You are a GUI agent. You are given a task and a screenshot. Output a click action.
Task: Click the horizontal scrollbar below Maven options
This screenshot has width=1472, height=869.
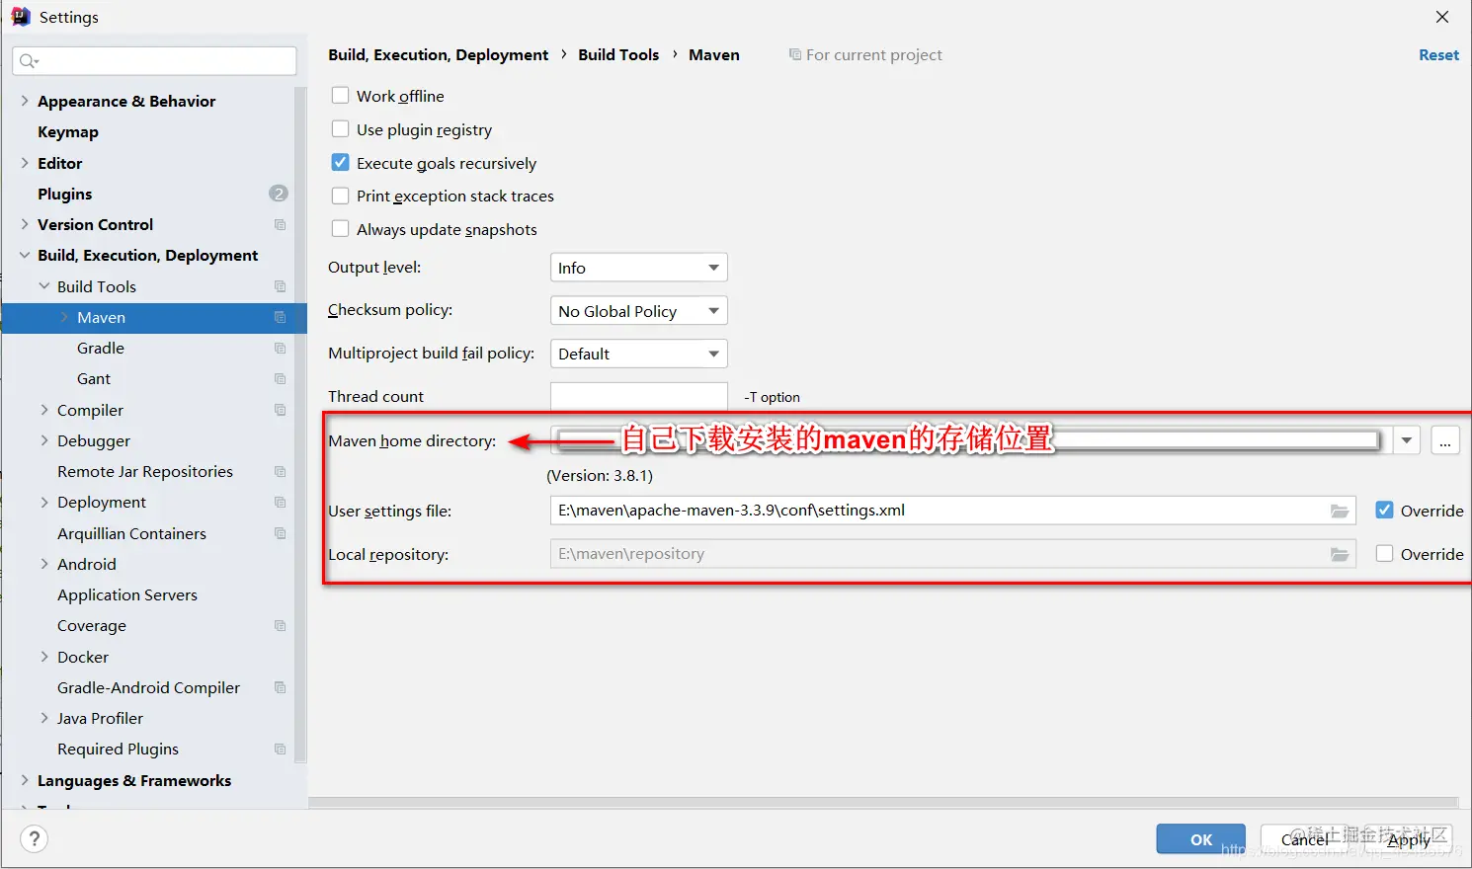883,803
